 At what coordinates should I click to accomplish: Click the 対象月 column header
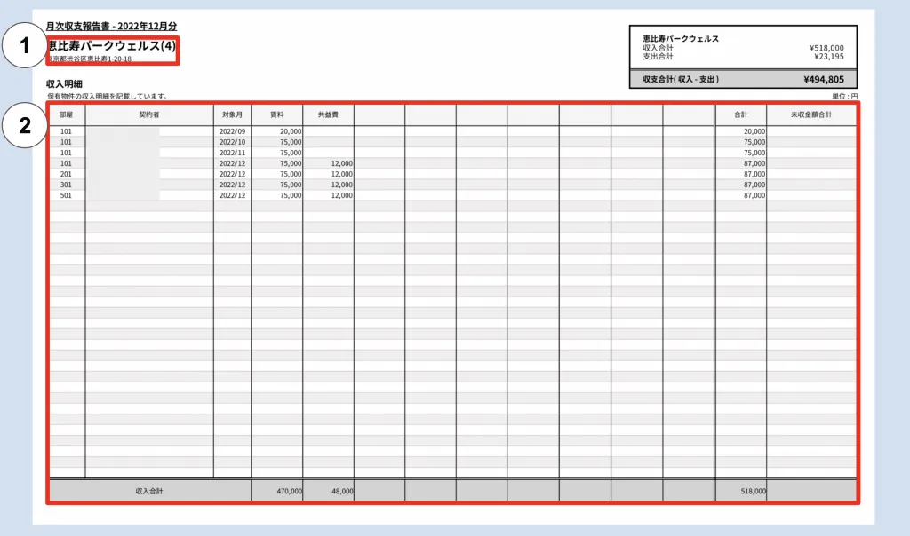click(232, 114)
